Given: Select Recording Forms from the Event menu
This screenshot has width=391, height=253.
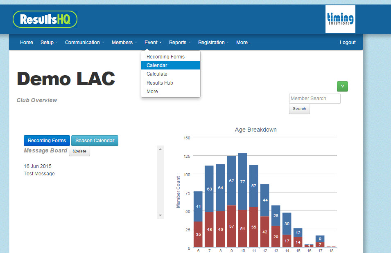Looking at the screenshot, I should click(x=165, y=56).
